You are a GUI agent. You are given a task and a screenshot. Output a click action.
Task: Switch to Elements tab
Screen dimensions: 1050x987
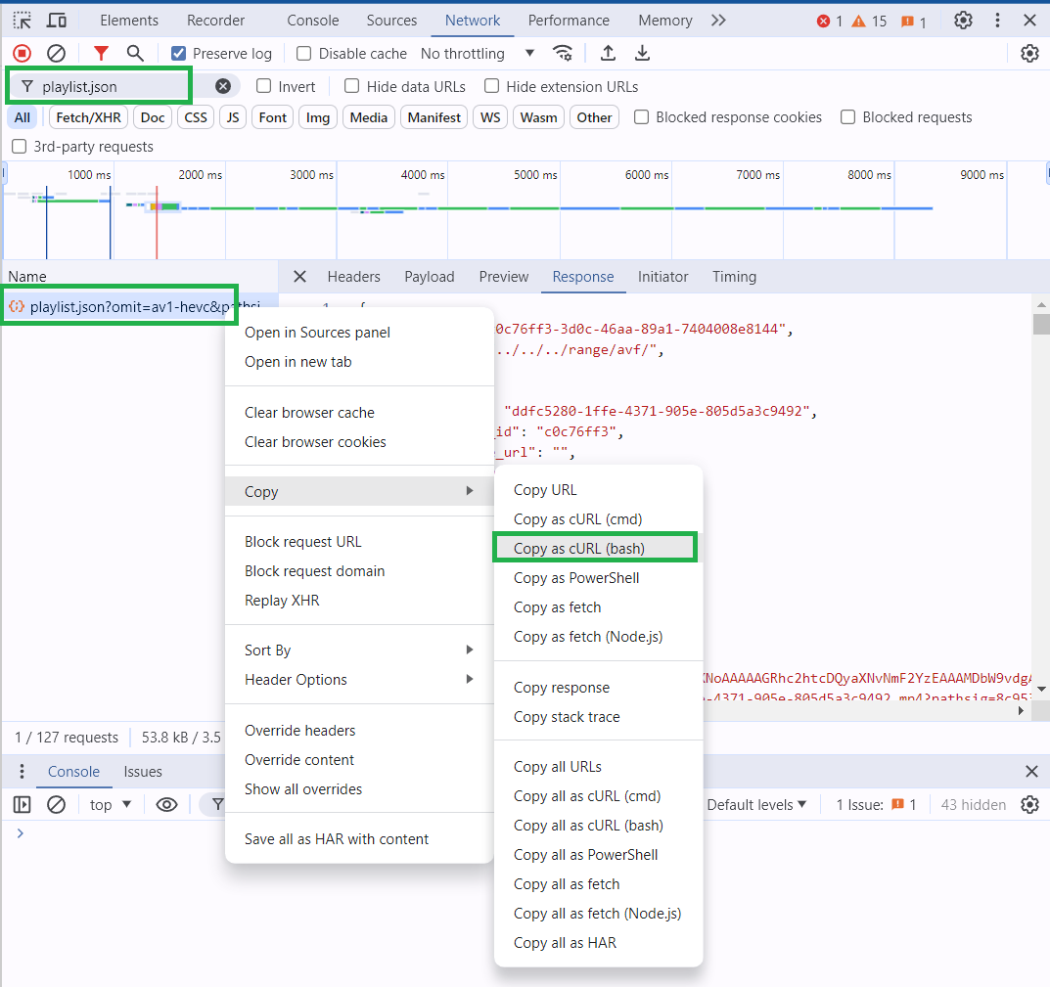click(129, 21)
